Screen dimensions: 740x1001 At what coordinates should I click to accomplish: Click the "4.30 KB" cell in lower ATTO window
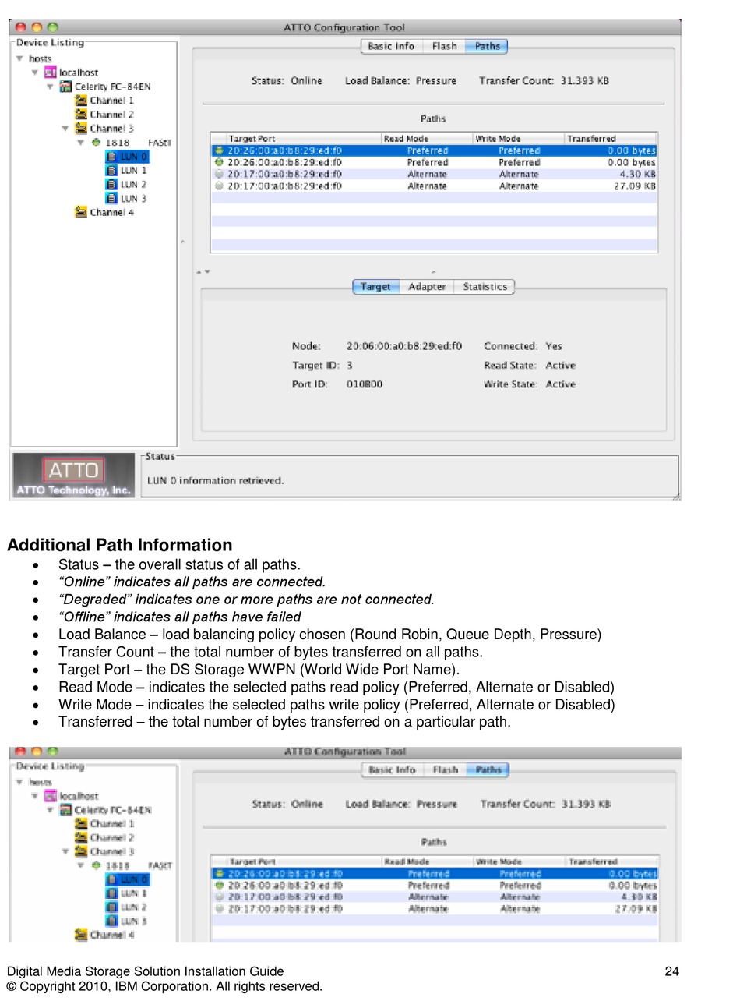[639, 897]
